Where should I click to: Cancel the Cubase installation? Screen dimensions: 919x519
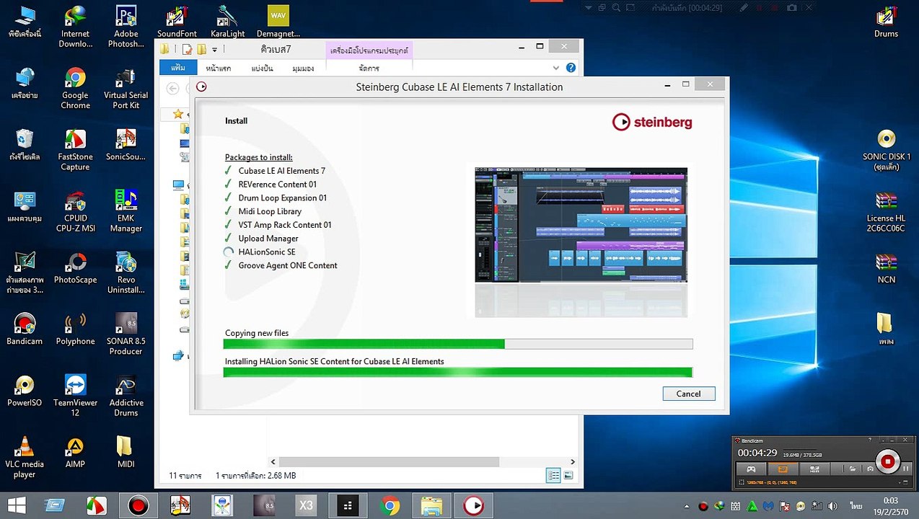pos(689,394)
